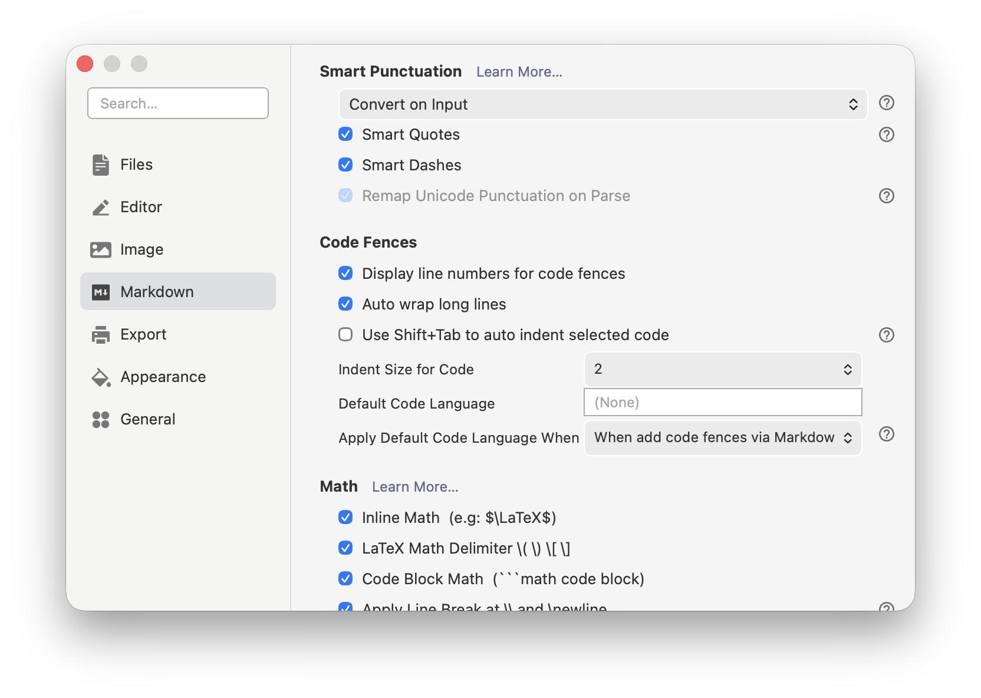Open General settings via its grid icon

click(x=101, y=419)
